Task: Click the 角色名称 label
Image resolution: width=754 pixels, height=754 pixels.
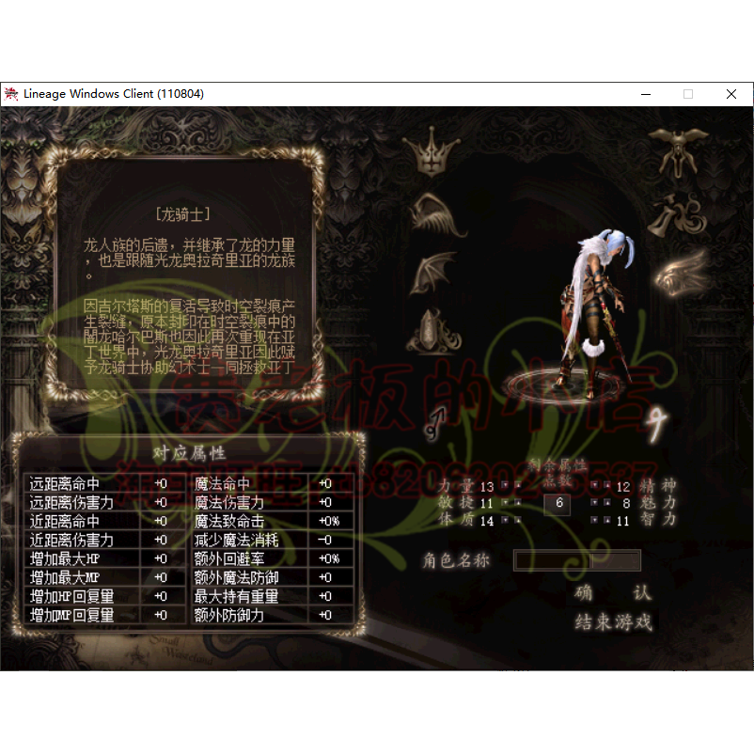Action: 456,560
